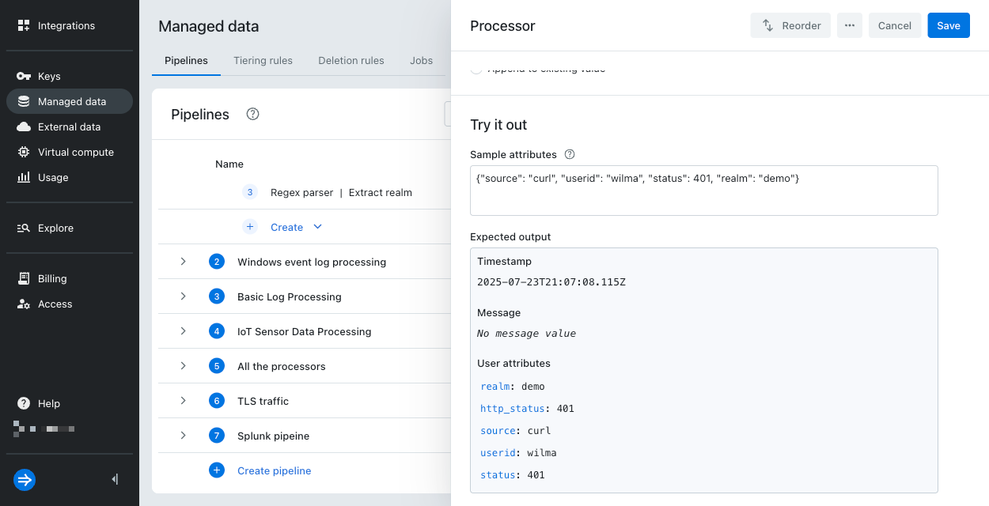Open Regex parser Extract realm processor

pos(341,192)
